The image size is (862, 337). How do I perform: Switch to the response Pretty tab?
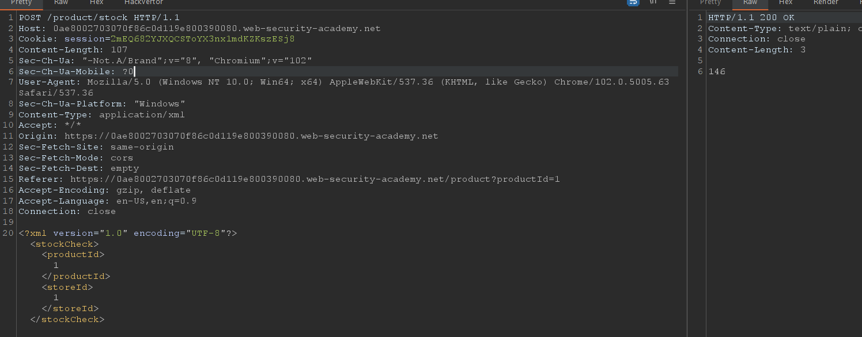(x=710, y=2)
